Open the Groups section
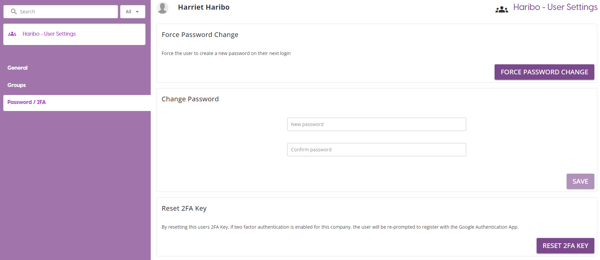The image size is (600, 260). point(17,85)
